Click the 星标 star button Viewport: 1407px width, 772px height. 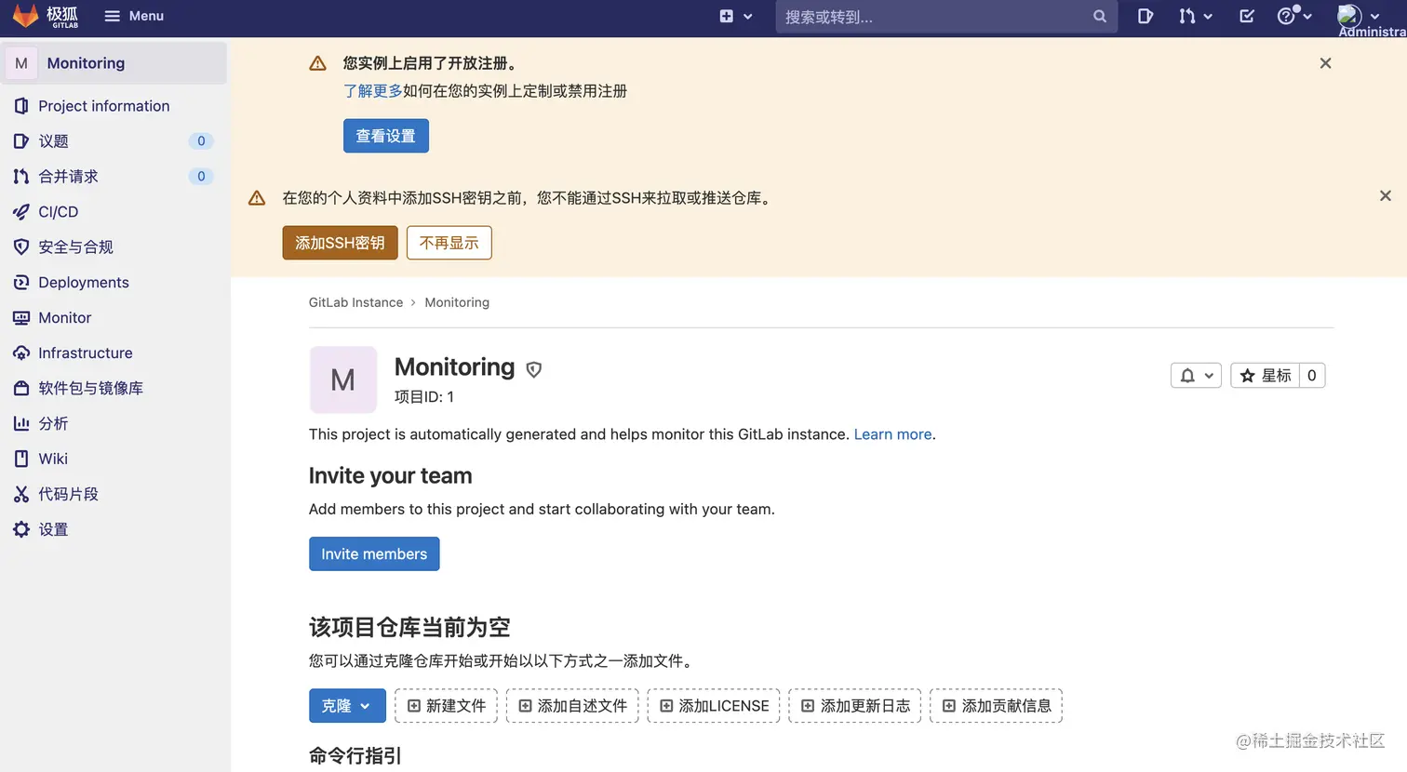point(1266,376)
